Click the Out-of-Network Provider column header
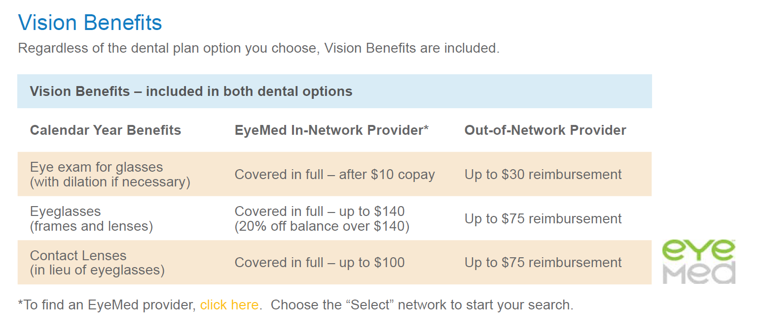 coord(546,130)
